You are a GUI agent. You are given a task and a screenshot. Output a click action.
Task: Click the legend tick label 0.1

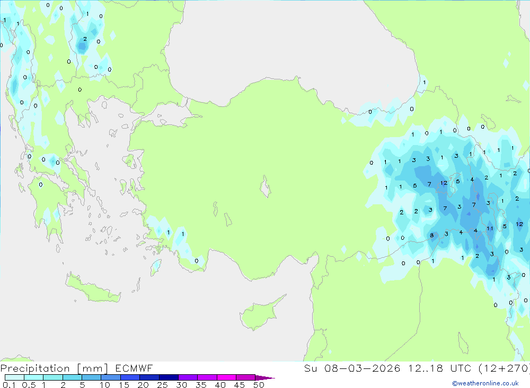point(9,385)
